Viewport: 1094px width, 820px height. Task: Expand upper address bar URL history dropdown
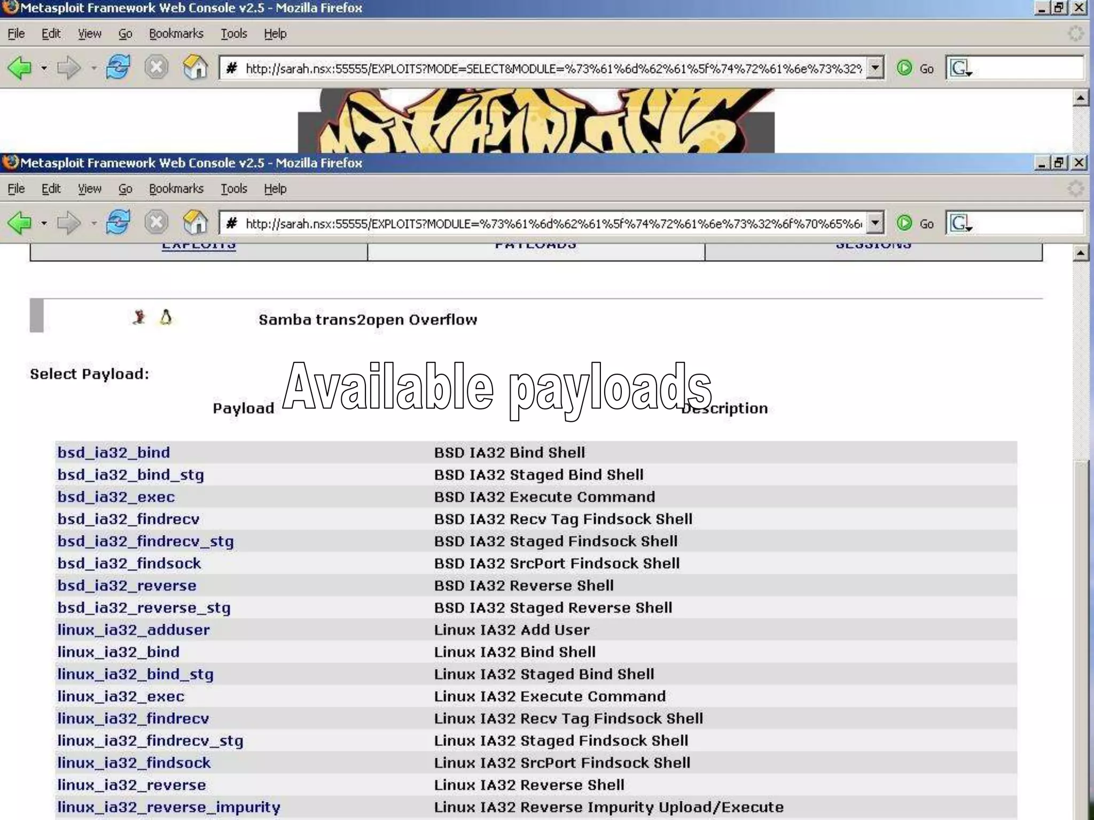[874, 68]
